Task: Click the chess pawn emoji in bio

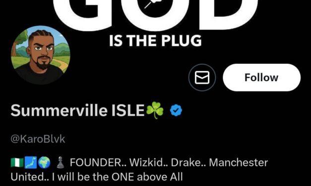Action: [x=61, y=163]
